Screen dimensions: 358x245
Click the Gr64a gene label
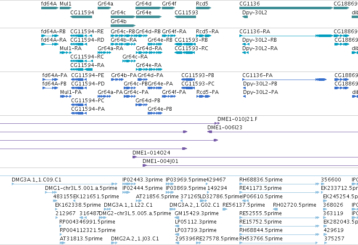point(106,4)
